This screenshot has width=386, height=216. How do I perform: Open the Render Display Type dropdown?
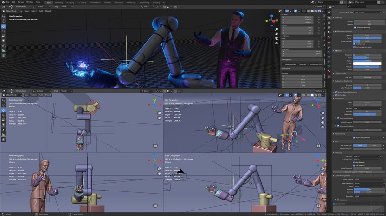[367, 12]
